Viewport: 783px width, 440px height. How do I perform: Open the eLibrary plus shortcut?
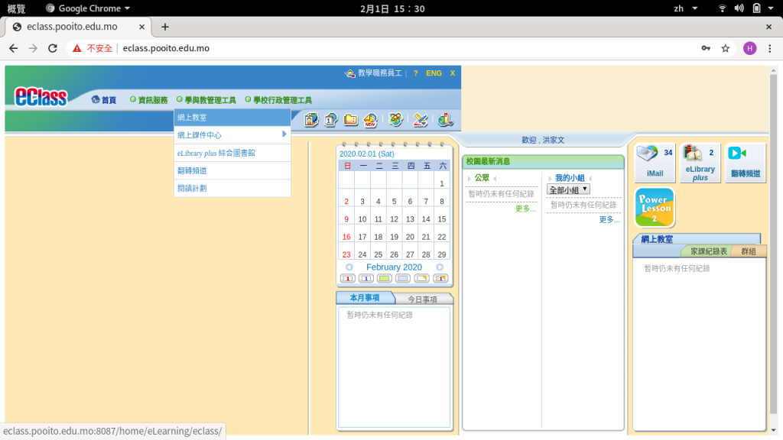[x=700, y=162]
